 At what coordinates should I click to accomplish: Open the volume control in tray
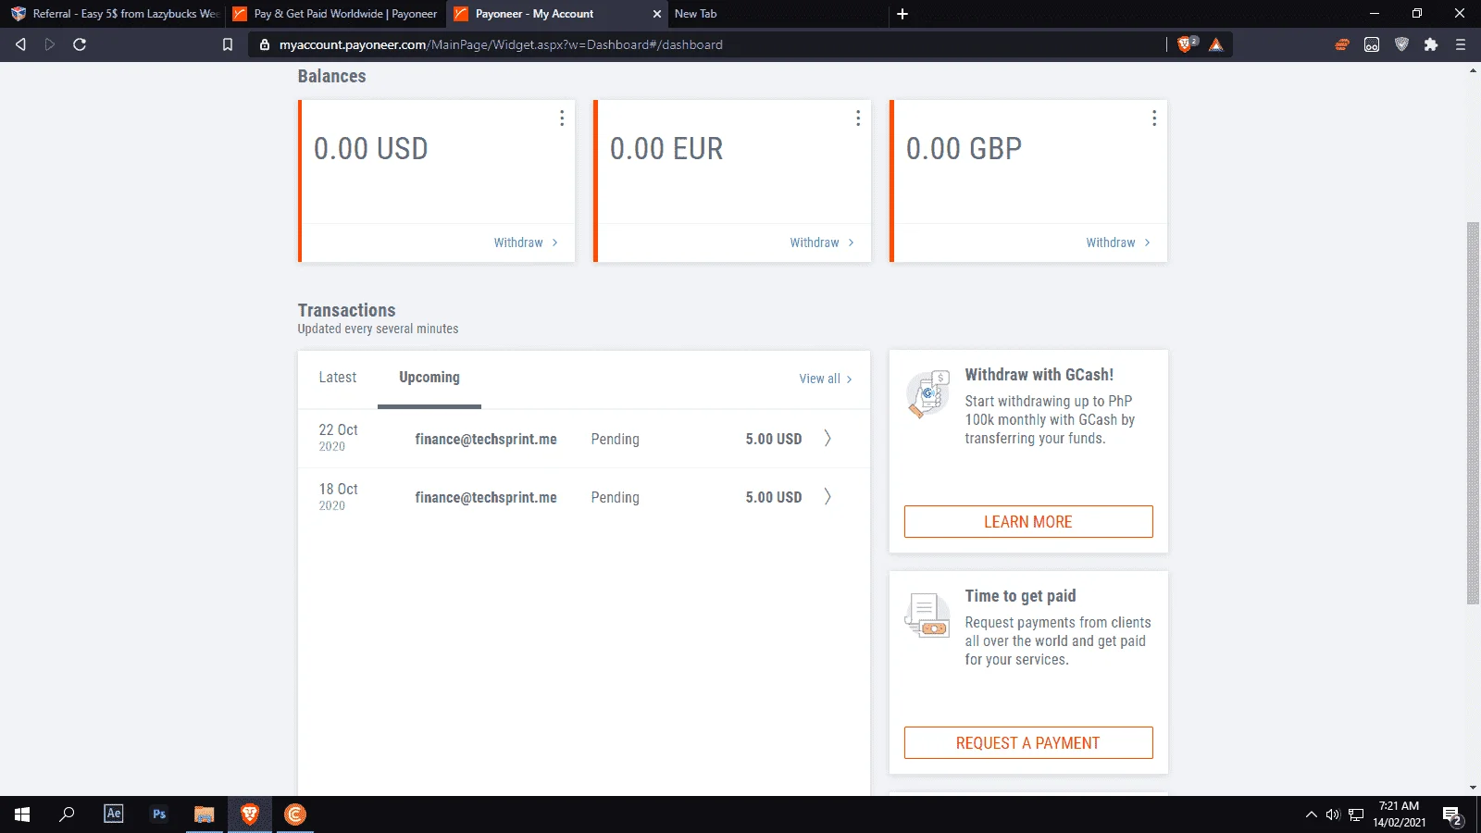[x=1333, y=814]
